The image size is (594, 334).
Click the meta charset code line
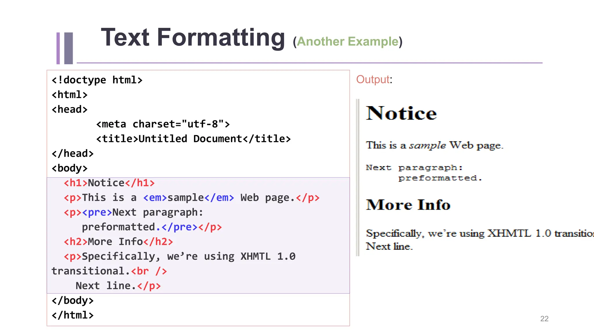pos(163,124)
